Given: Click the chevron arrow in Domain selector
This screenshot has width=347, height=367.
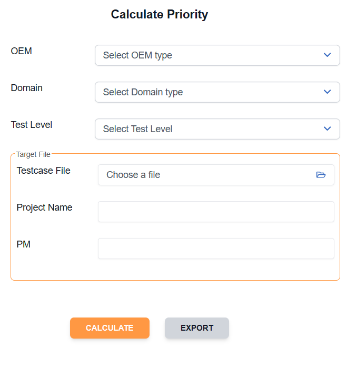Looking at the screenshot, I should tap(327, 92).
